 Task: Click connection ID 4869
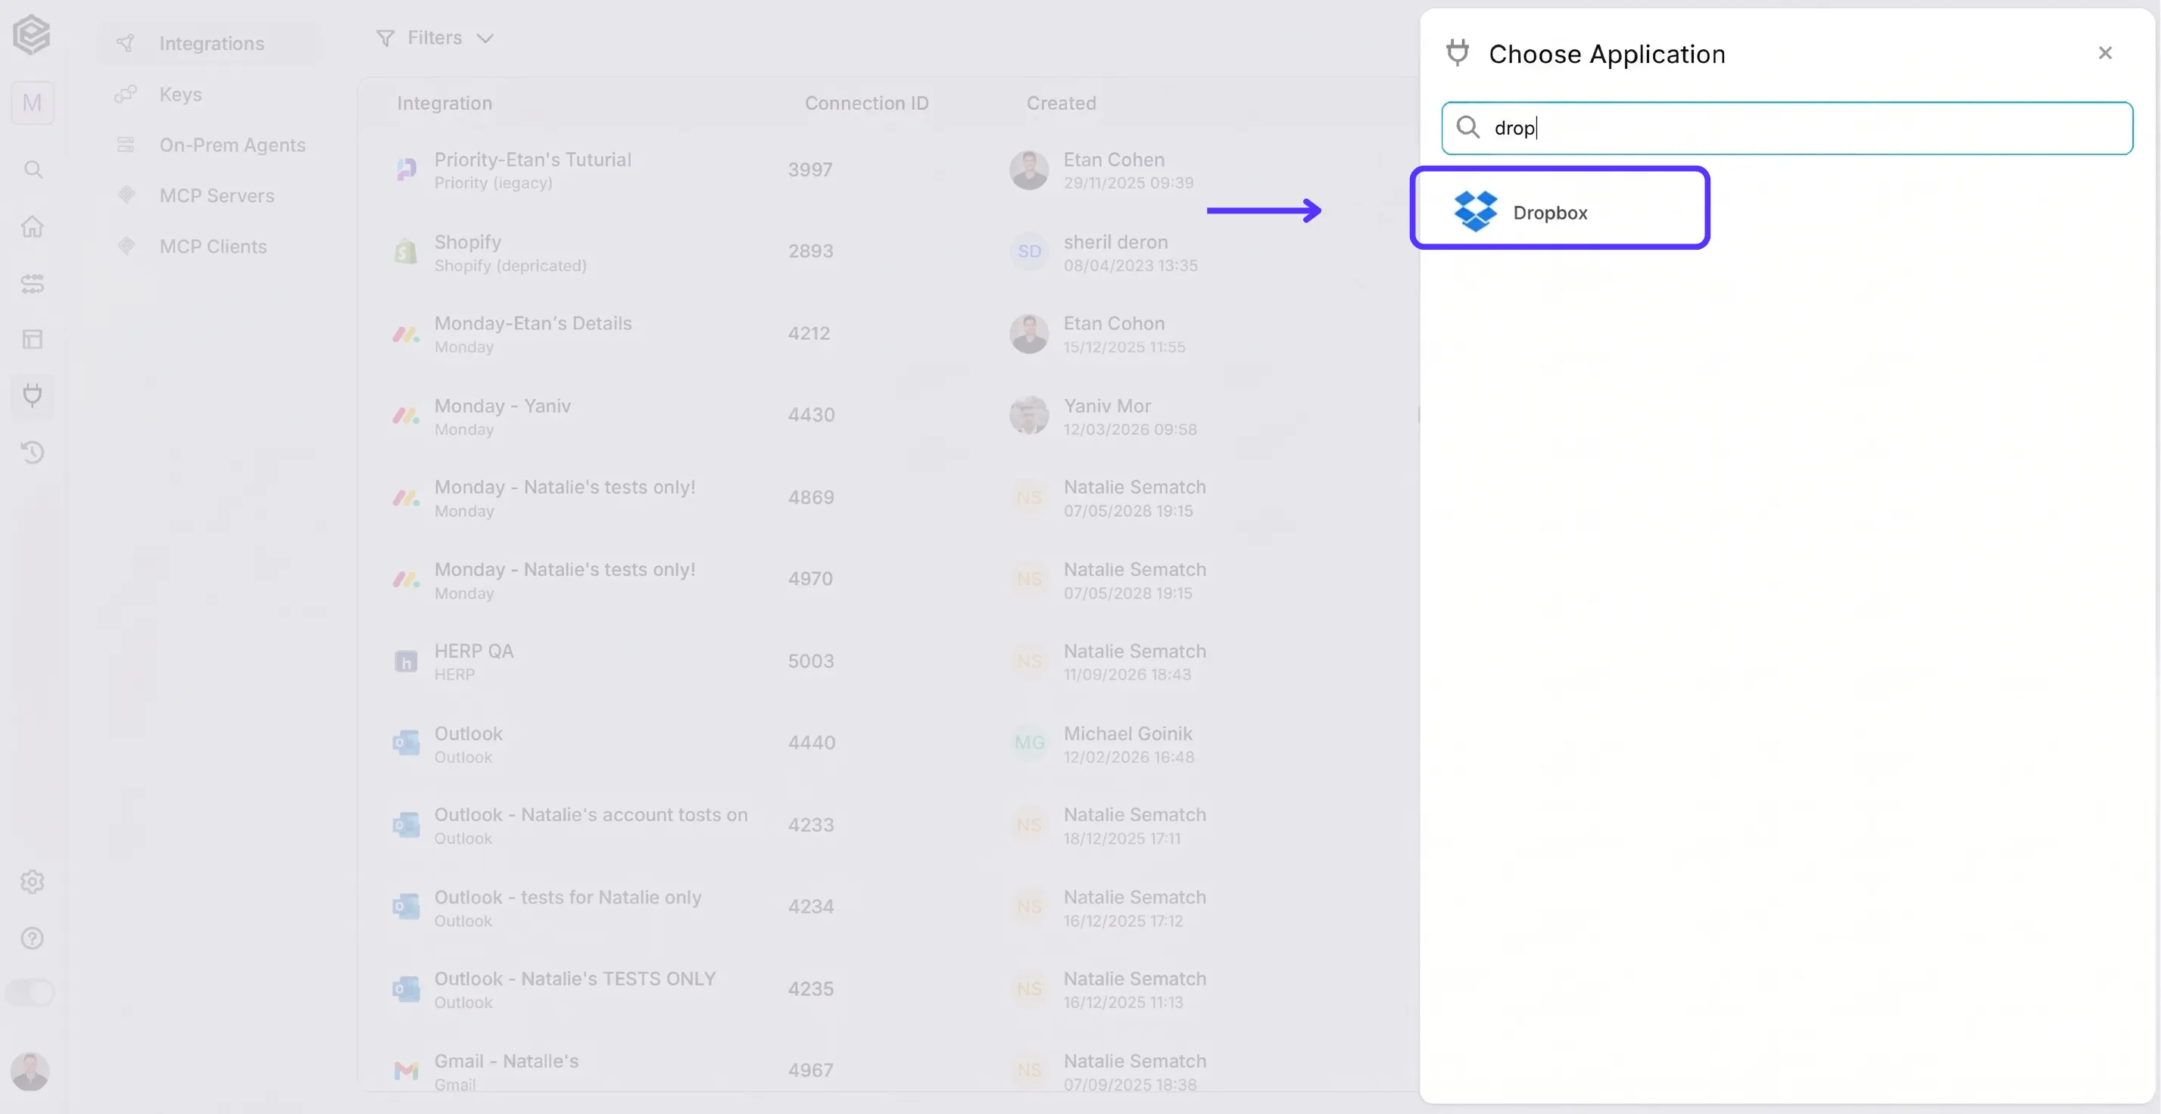coord(810,498)
